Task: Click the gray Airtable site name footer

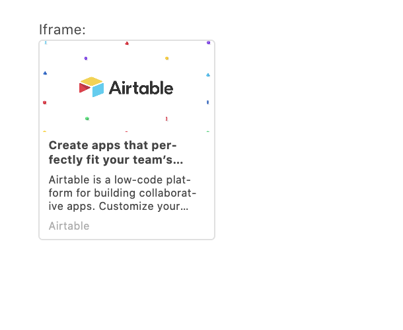Action: [69, 226]
